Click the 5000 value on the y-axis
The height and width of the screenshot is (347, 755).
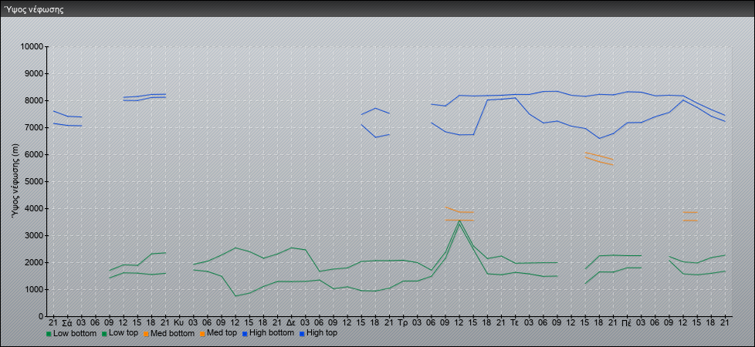(34, 181)
